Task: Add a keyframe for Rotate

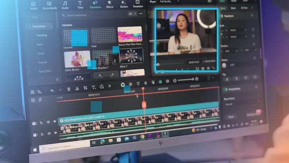Action: [x=254, y=58]
